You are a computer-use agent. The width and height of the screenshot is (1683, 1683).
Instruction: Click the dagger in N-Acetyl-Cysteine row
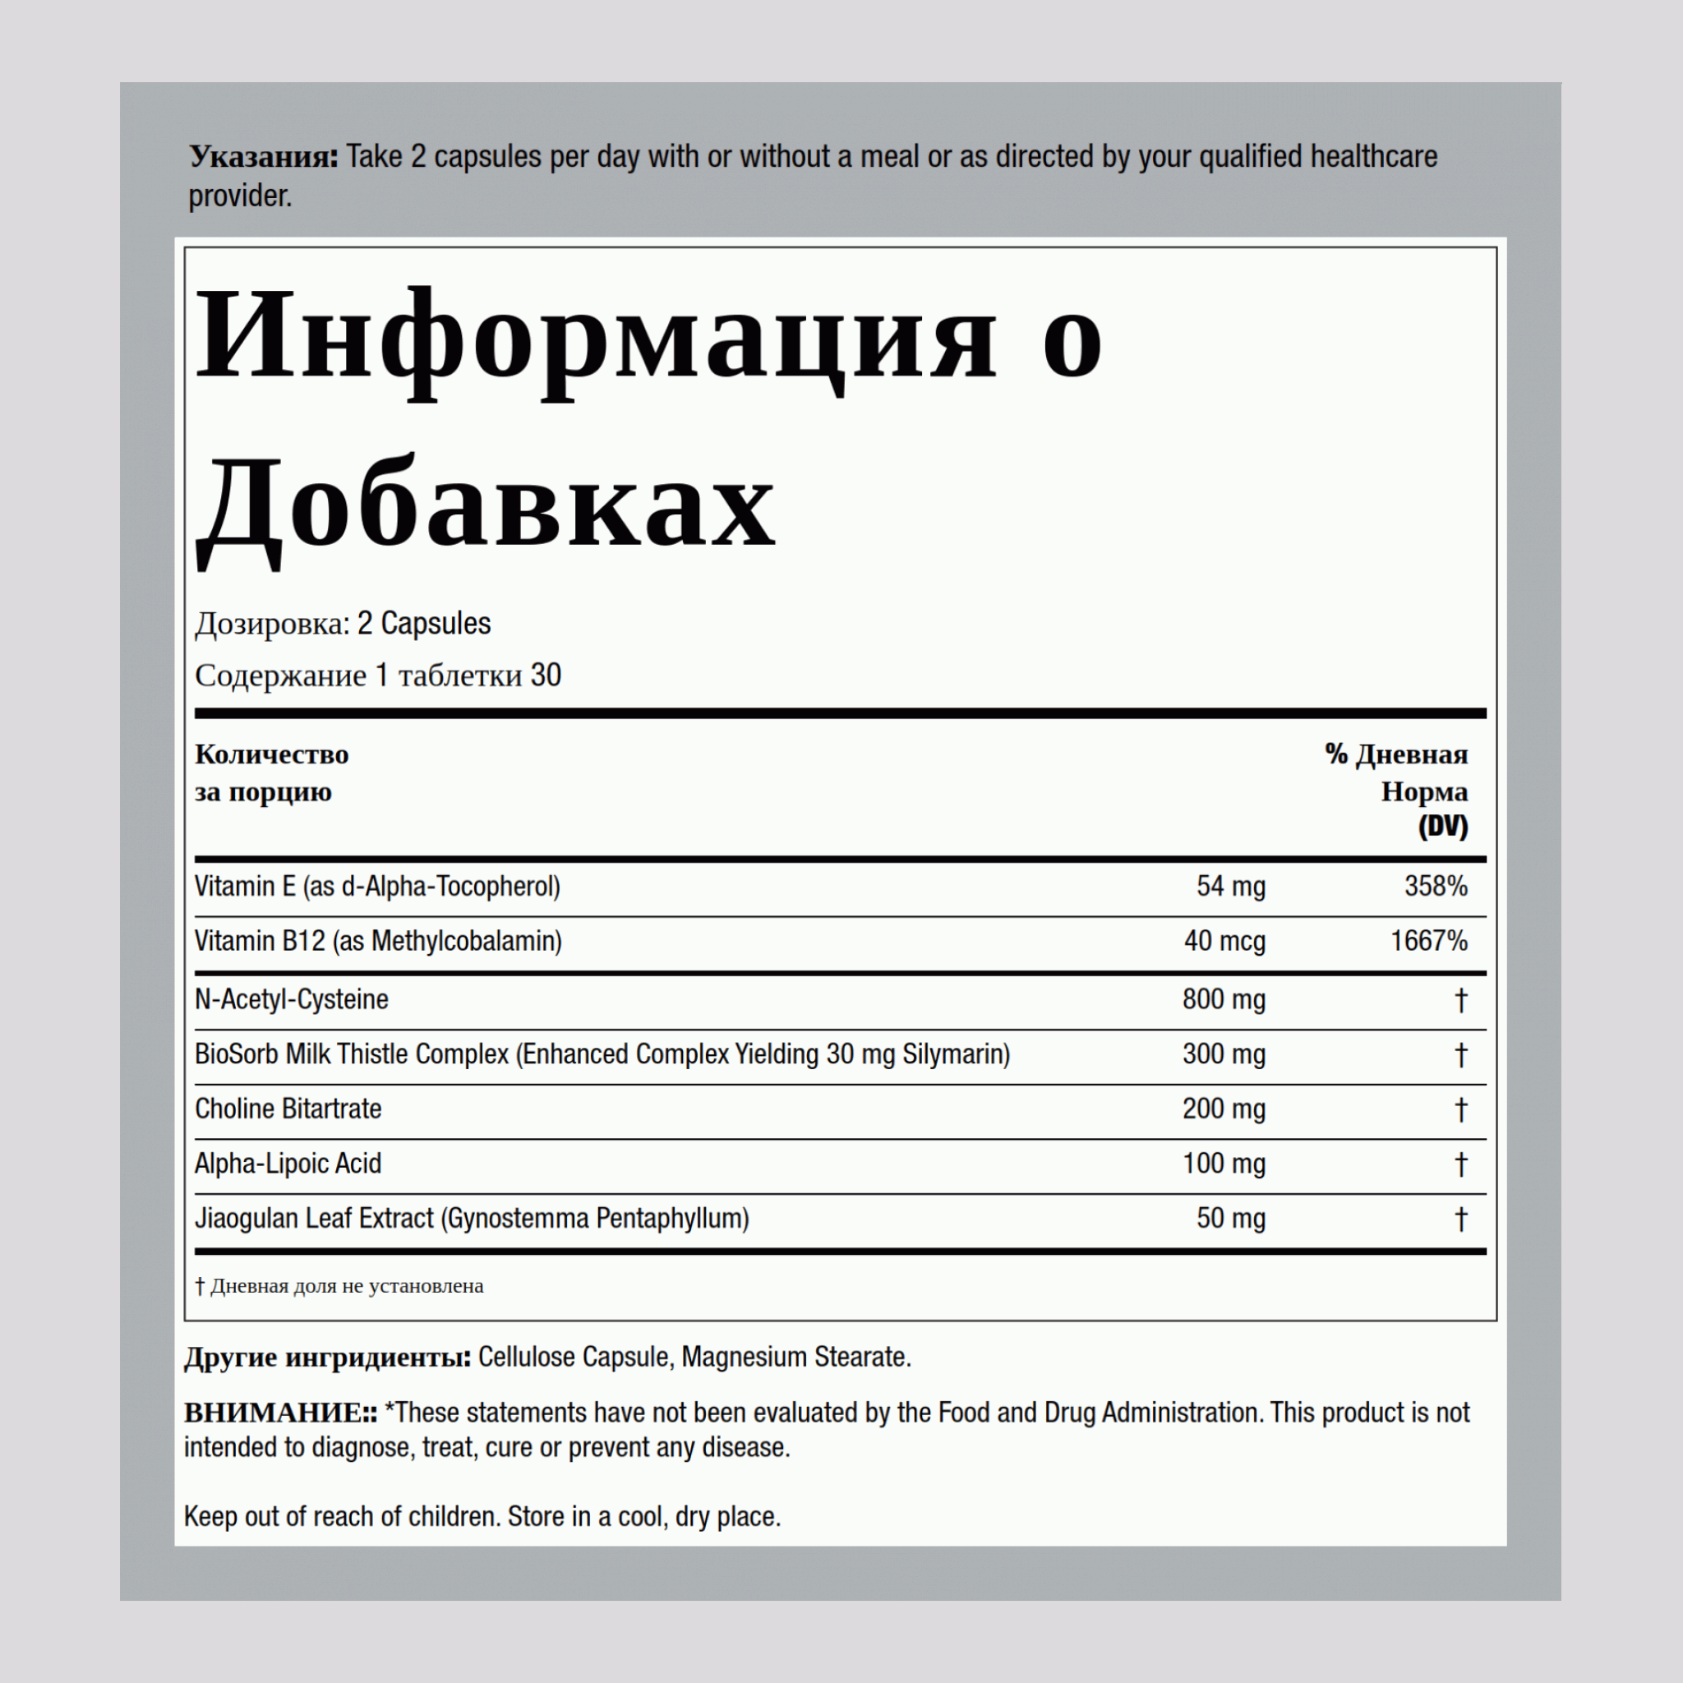1461,1000
